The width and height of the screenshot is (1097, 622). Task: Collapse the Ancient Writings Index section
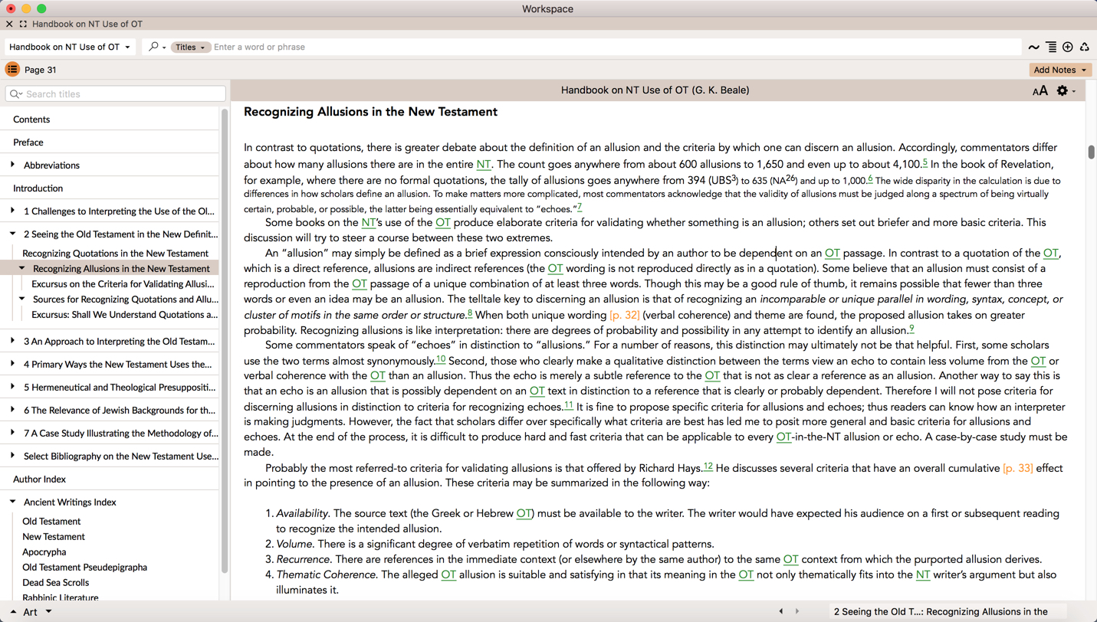tap(12, 502)
